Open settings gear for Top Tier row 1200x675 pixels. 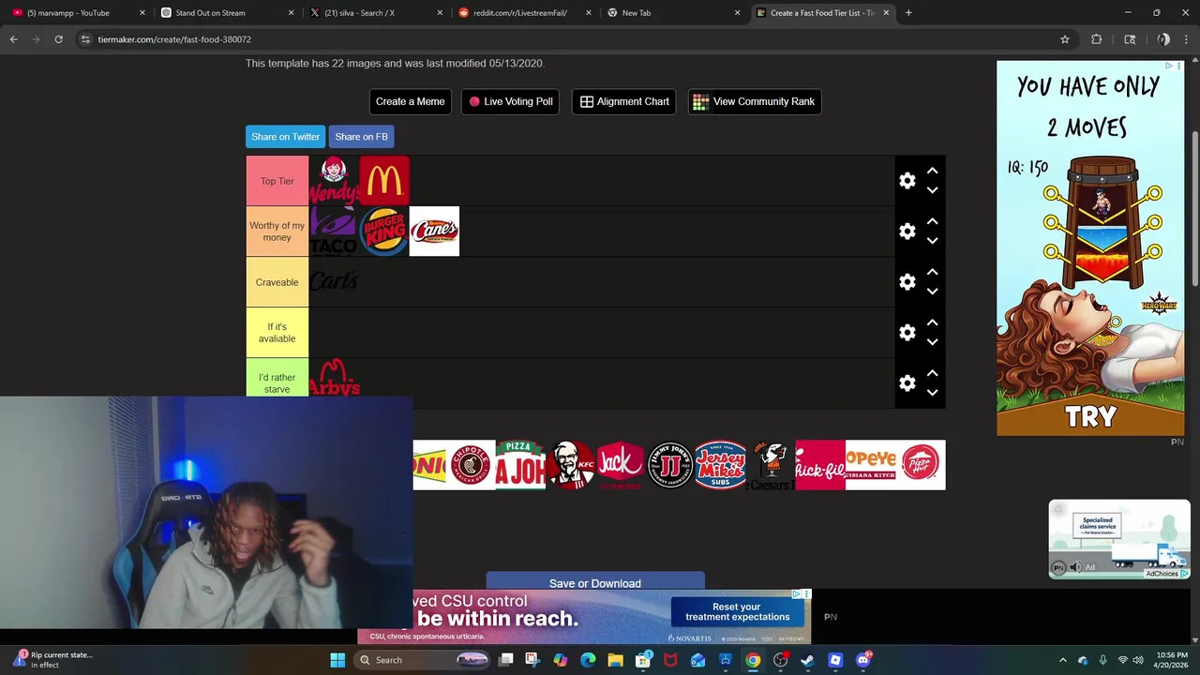(x=907, y=181)
